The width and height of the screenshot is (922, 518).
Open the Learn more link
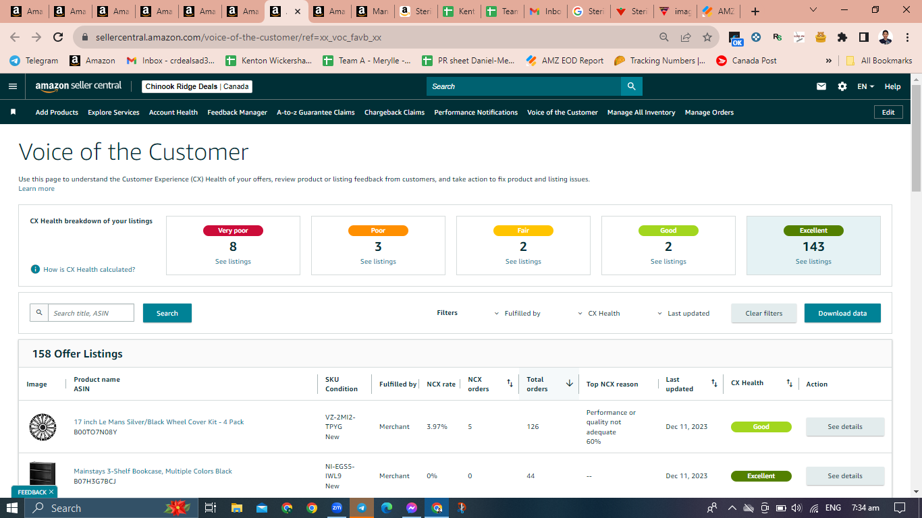pos(36,189)
